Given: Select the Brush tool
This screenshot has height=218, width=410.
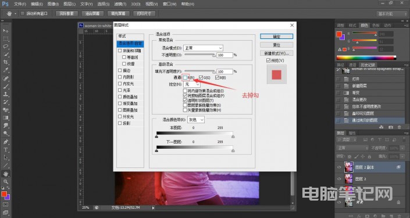Looking at the screenshot, I should 5,86.
